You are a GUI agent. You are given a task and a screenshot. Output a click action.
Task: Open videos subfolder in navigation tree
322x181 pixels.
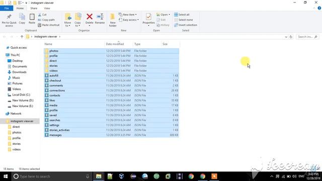pos(16,149)
